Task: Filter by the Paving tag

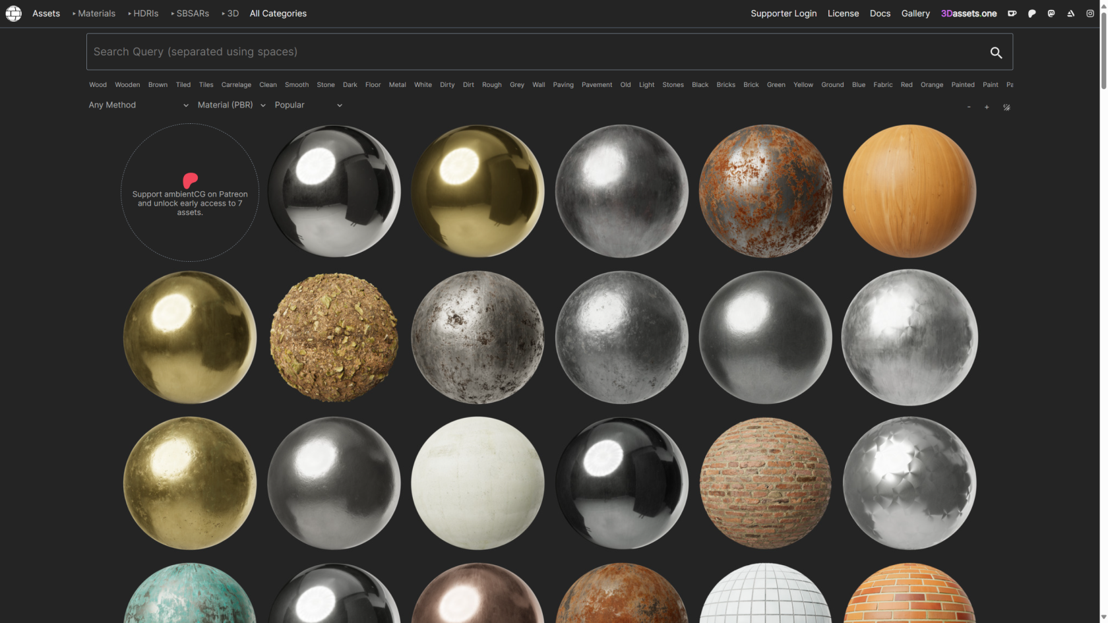Action: pyautogui.click(x=563, y=84)
